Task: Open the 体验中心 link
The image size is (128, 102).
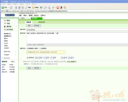Action: click(37, 15)
